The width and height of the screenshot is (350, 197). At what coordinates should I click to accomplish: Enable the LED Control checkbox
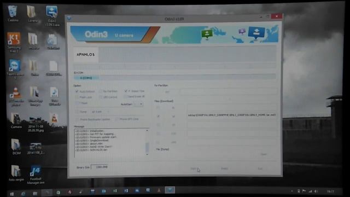[x=101, y=97]
